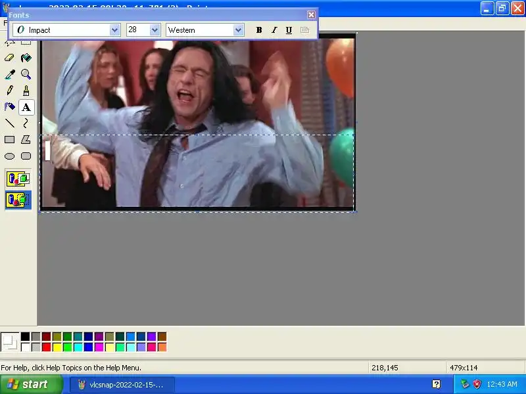Click the '479x114' selection size readout
Viewport: 526px width, 394px height.
(464, 368)
